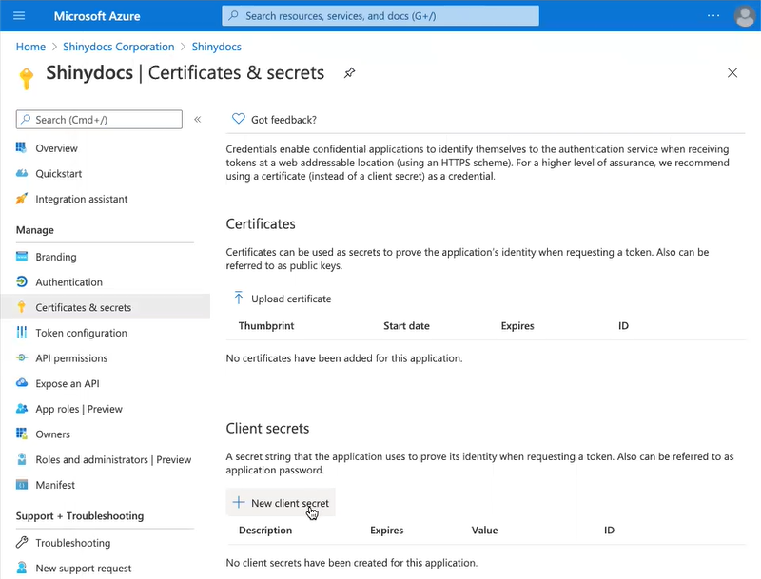Click the sidebar Search field
Viewport: 761px width, 579px height.
pos(99,120)
